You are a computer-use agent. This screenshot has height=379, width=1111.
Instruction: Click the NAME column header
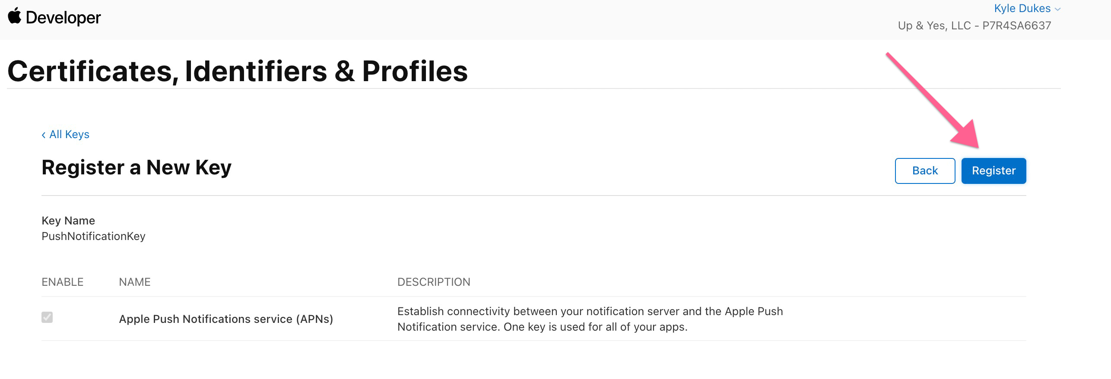(x=135, y=282)
